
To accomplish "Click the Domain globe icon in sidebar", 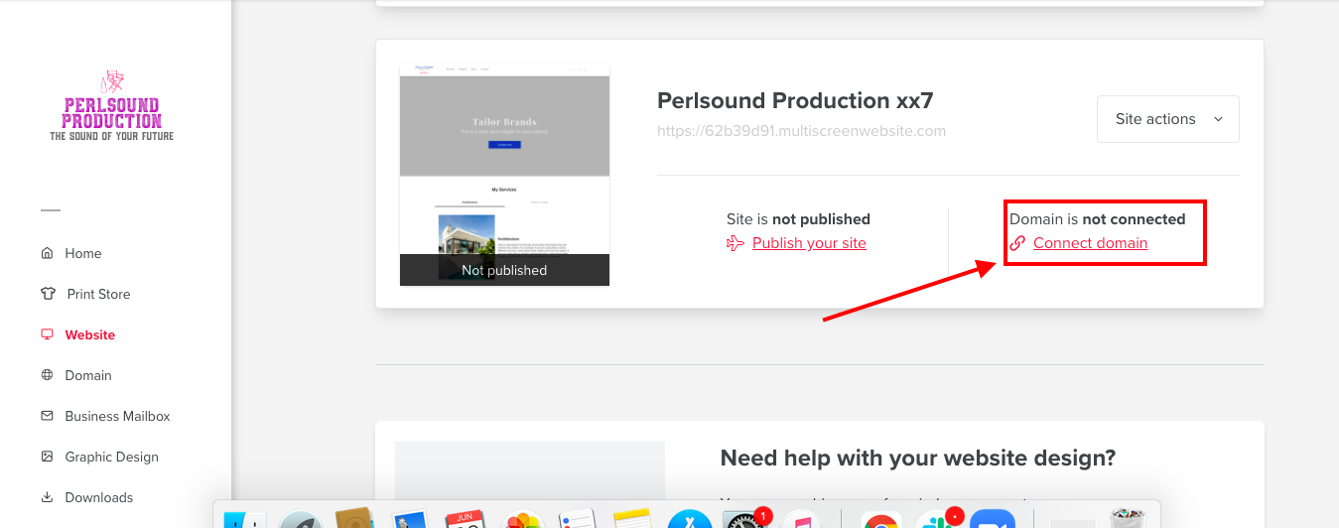I will pos(47,375).
